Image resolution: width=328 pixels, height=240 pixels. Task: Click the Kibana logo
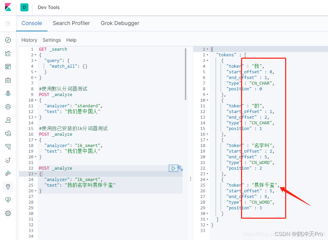8,7
